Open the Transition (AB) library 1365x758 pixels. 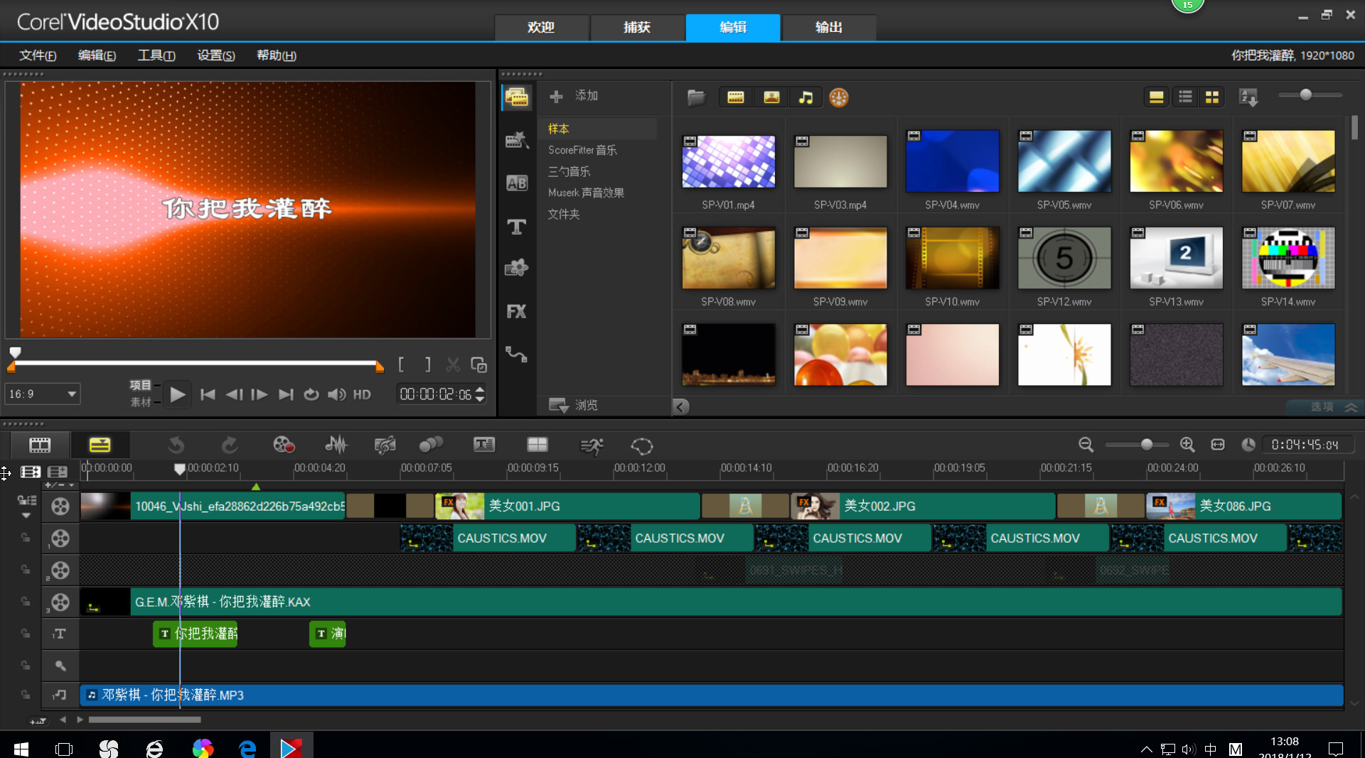tap(516, 183)
